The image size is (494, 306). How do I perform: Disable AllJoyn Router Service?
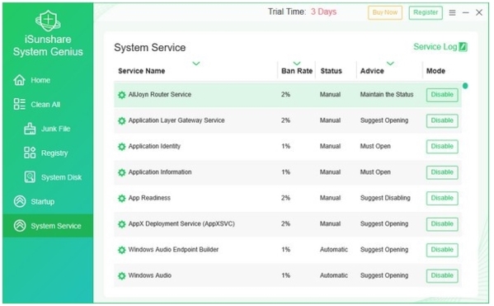tap(442, 95)
